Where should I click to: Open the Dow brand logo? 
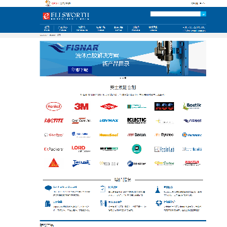tap(109, 107)
